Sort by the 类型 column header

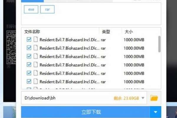pos(106,32)
